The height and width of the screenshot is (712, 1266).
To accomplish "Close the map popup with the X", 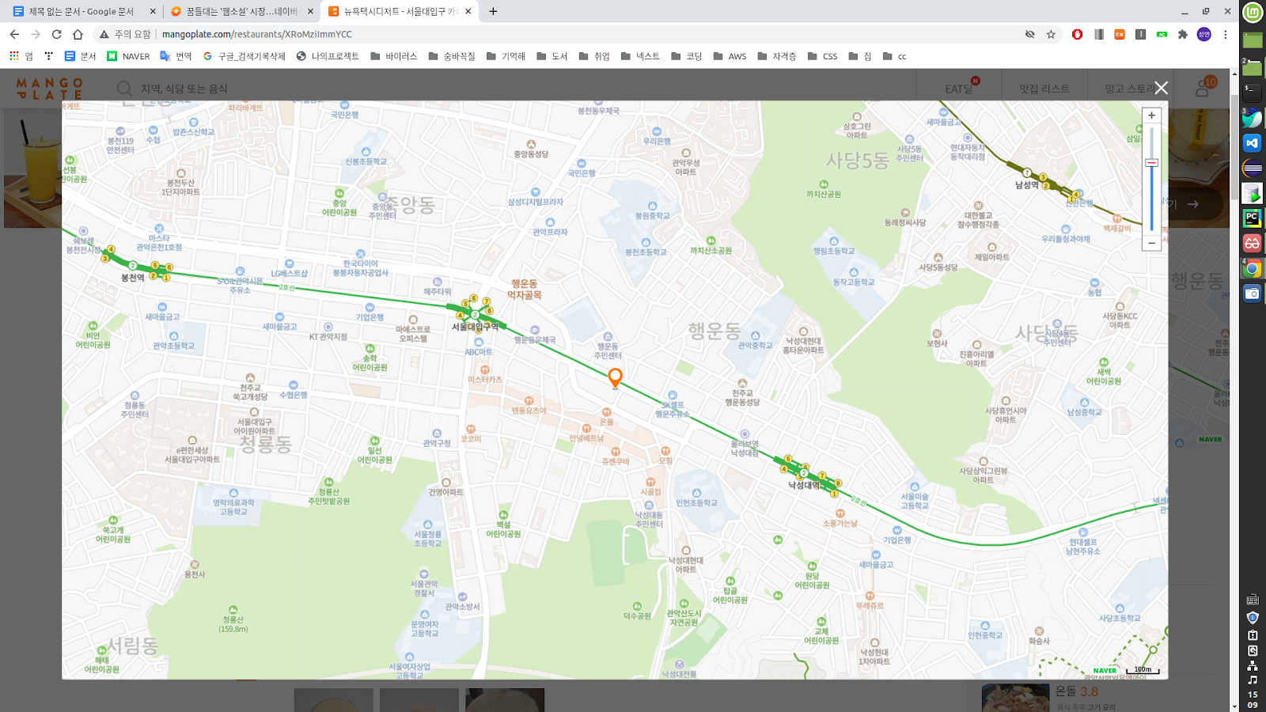I will tap(1161, 88).
